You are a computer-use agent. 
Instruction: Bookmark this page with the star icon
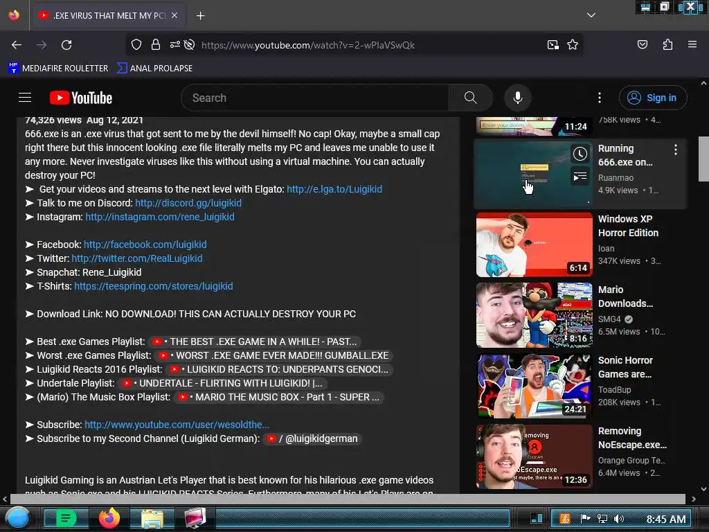(x=573, y=44)
